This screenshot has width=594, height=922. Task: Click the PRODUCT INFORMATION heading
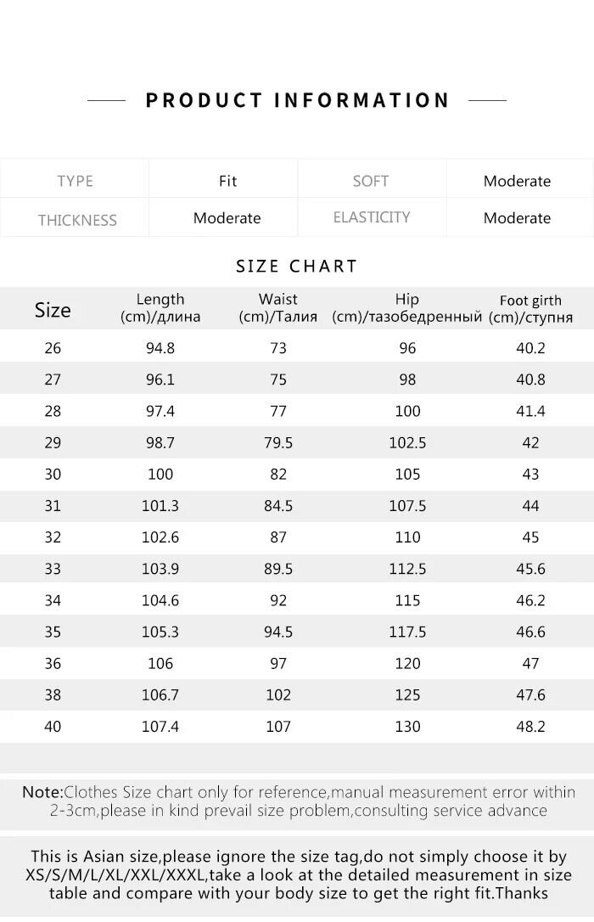click(297, 100)
